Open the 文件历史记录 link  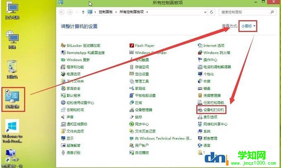click(145, 131)
